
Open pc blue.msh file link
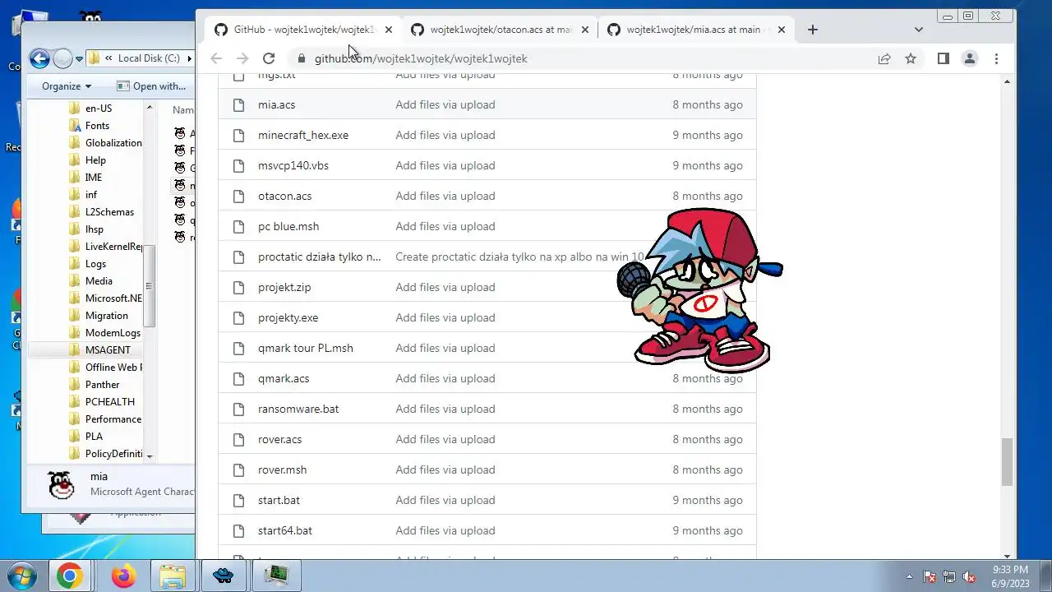pos(288,226)
